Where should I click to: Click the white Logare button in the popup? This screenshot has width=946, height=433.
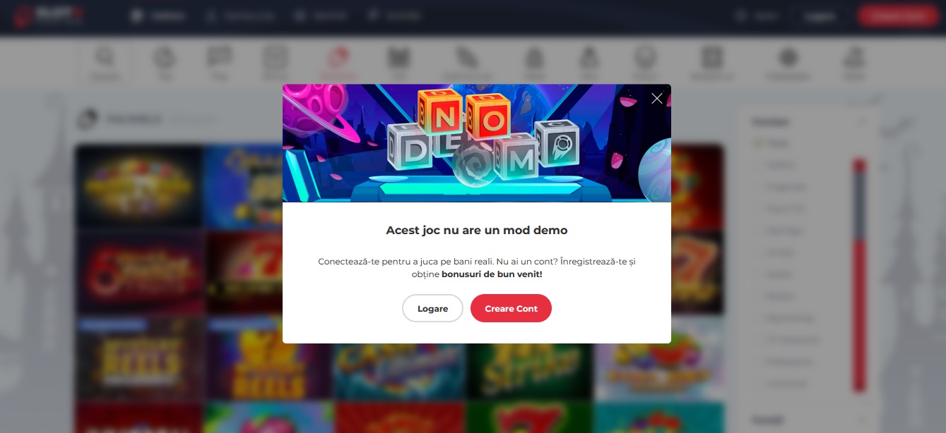[x=432, y=308]
